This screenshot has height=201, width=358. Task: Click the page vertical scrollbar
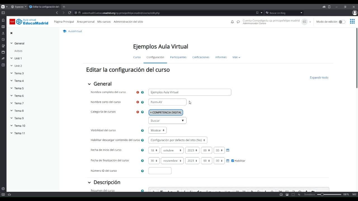357,59
